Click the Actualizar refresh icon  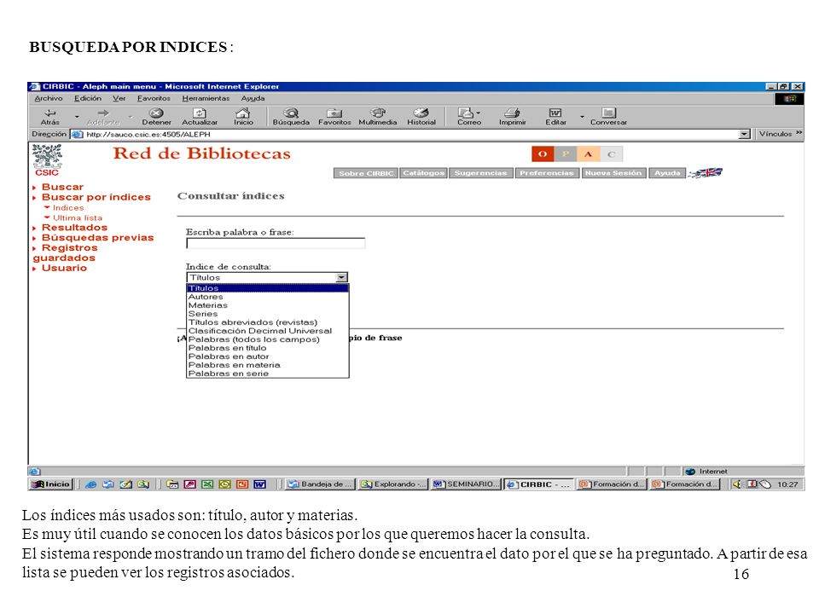200,113
